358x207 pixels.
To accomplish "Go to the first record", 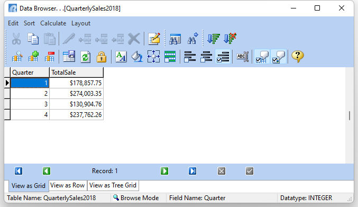I will [x=19, y=171].
